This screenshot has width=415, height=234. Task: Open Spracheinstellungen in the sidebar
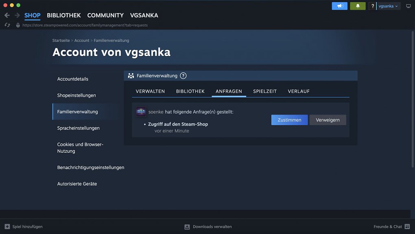coord(78,128)
